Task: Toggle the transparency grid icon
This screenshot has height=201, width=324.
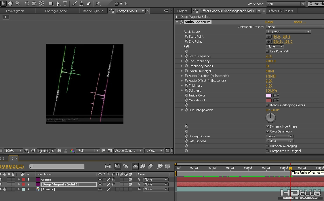Action: (110, 151)
